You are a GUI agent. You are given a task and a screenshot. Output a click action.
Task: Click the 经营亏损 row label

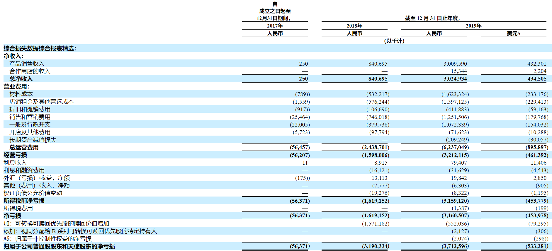[x=15, y=155]
